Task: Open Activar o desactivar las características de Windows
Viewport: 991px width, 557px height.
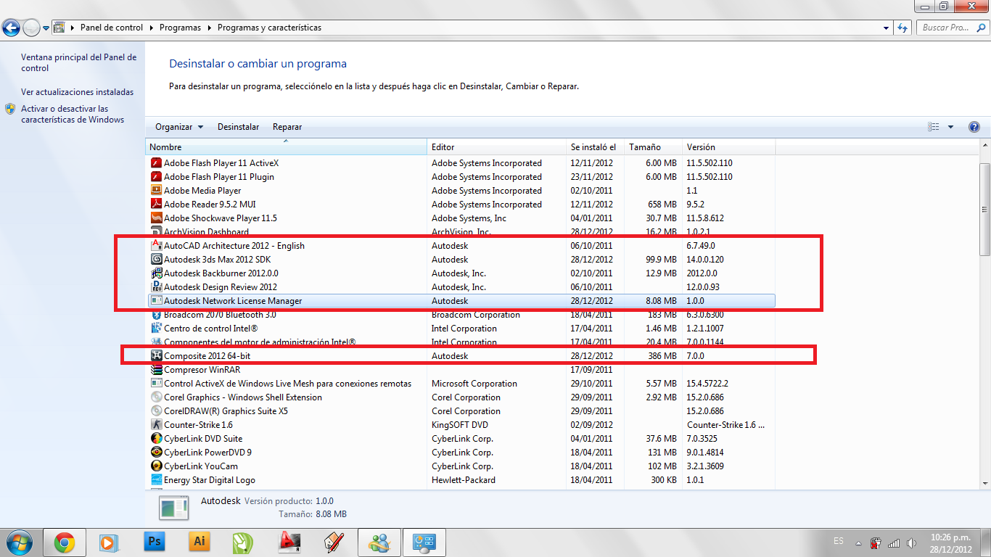Action: click(73, 114)
